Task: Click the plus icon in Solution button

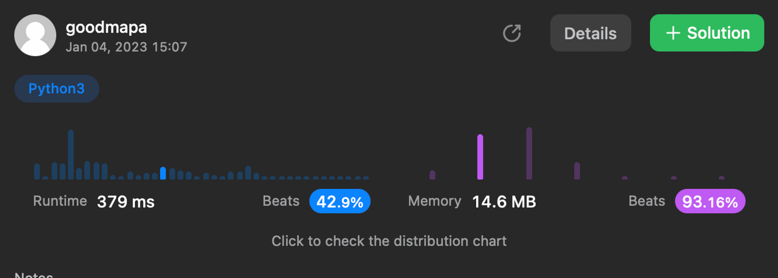Action: point(673,33)
